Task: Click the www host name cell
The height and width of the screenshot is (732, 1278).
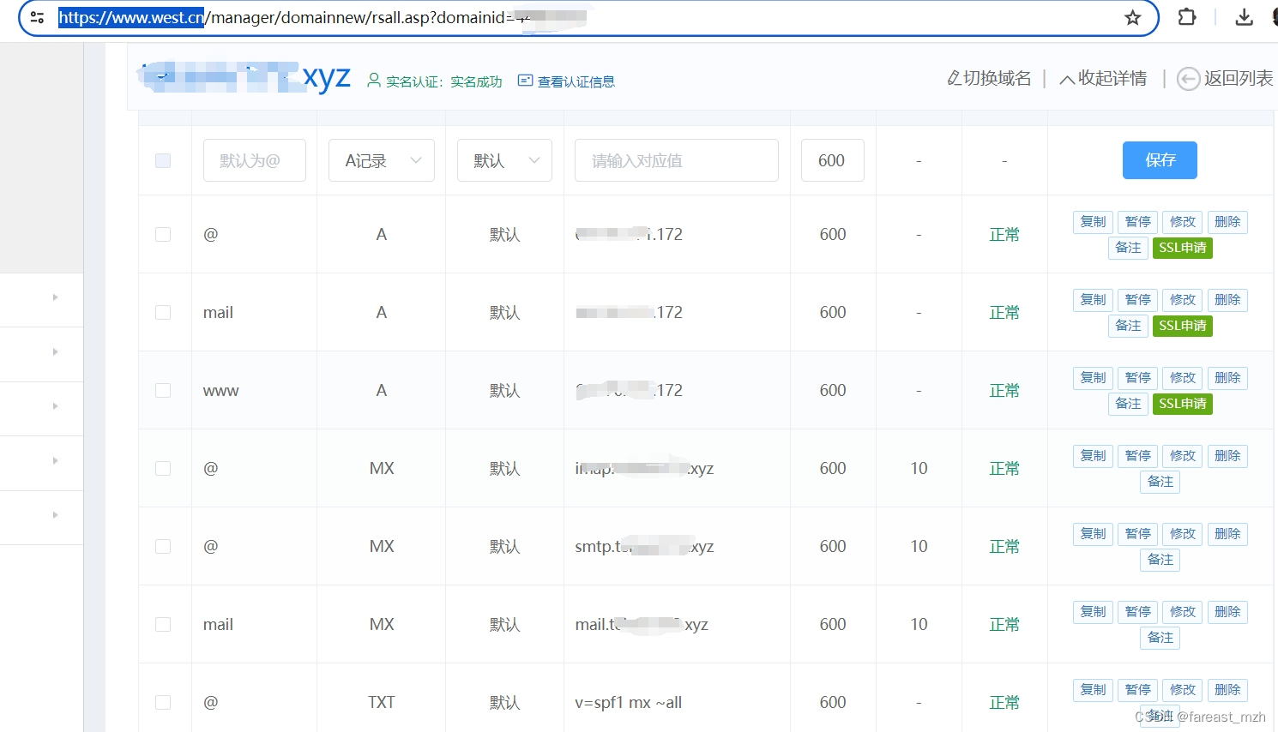Action: point(220,391)
